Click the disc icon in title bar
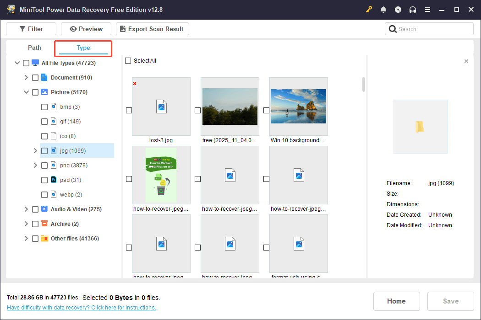Image resolution: width=481 pixels, height=320 pixels. click(398, 10)
